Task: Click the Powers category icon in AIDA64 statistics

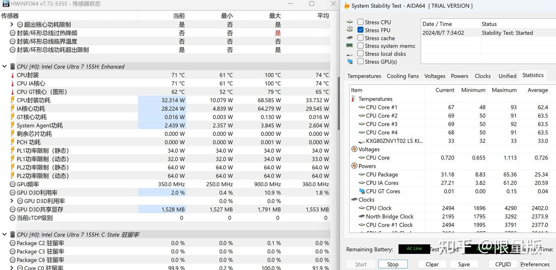Action: pos(354,166)
